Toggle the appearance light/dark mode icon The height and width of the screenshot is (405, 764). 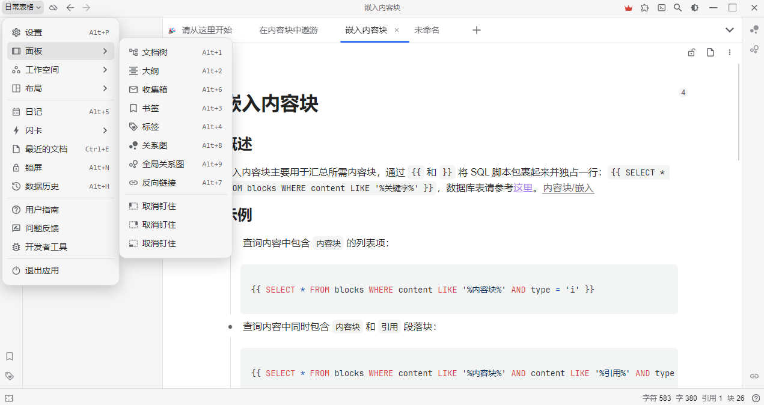(695, 8)
